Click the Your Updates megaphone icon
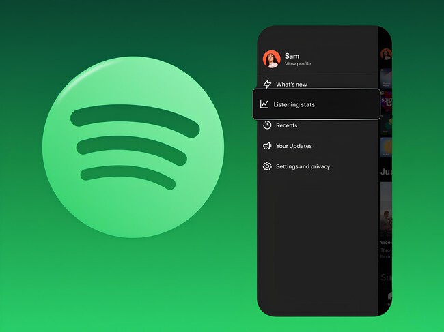 267,146
